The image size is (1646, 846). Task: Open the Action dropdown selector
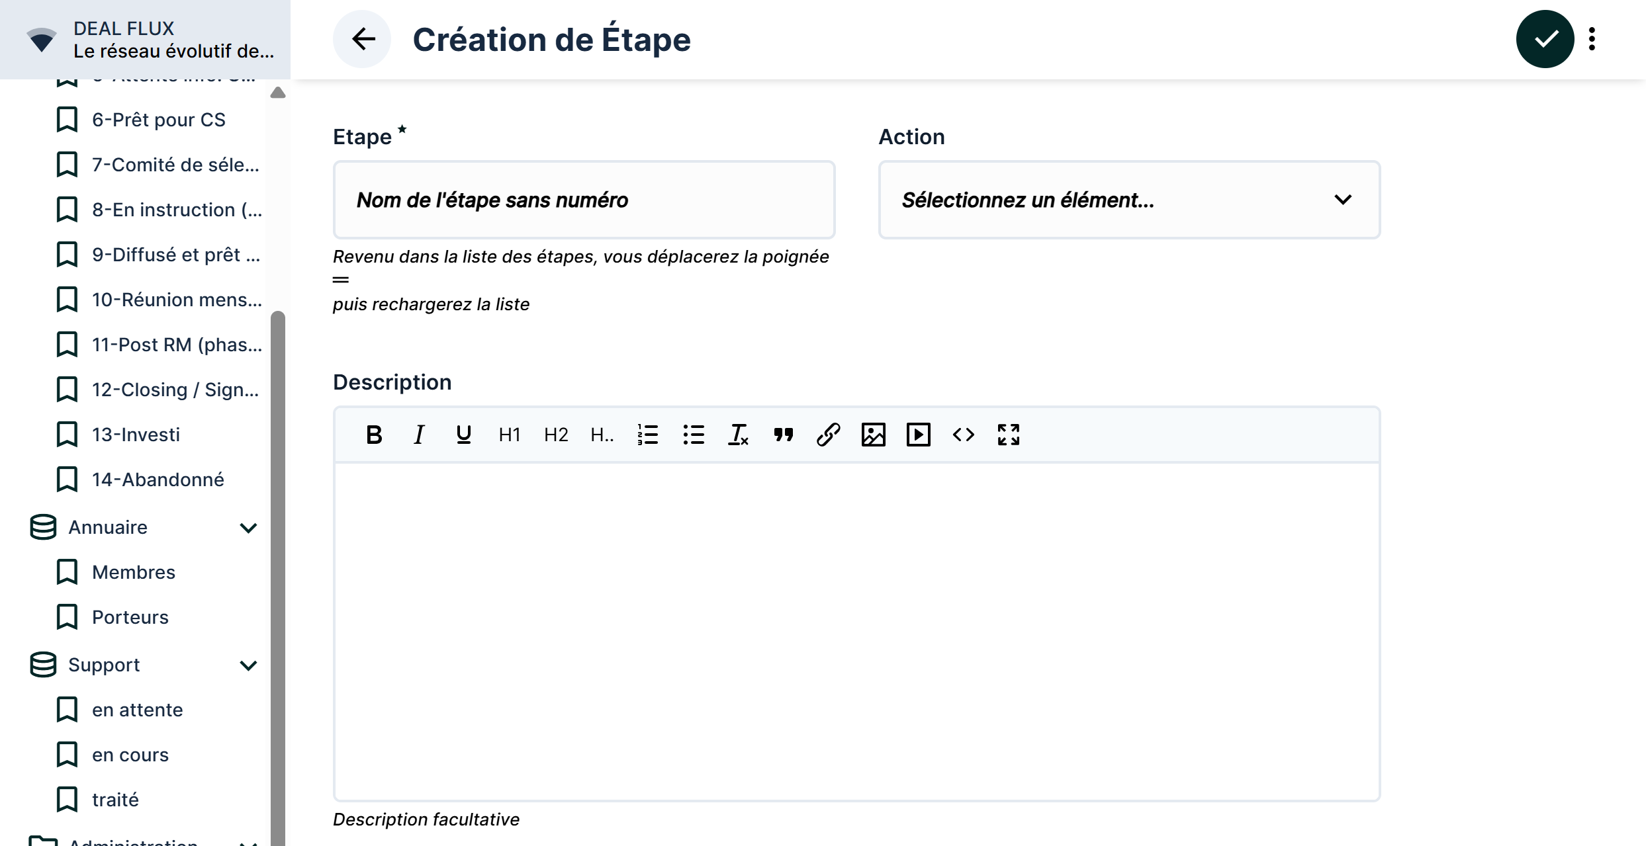[1128, 200]
